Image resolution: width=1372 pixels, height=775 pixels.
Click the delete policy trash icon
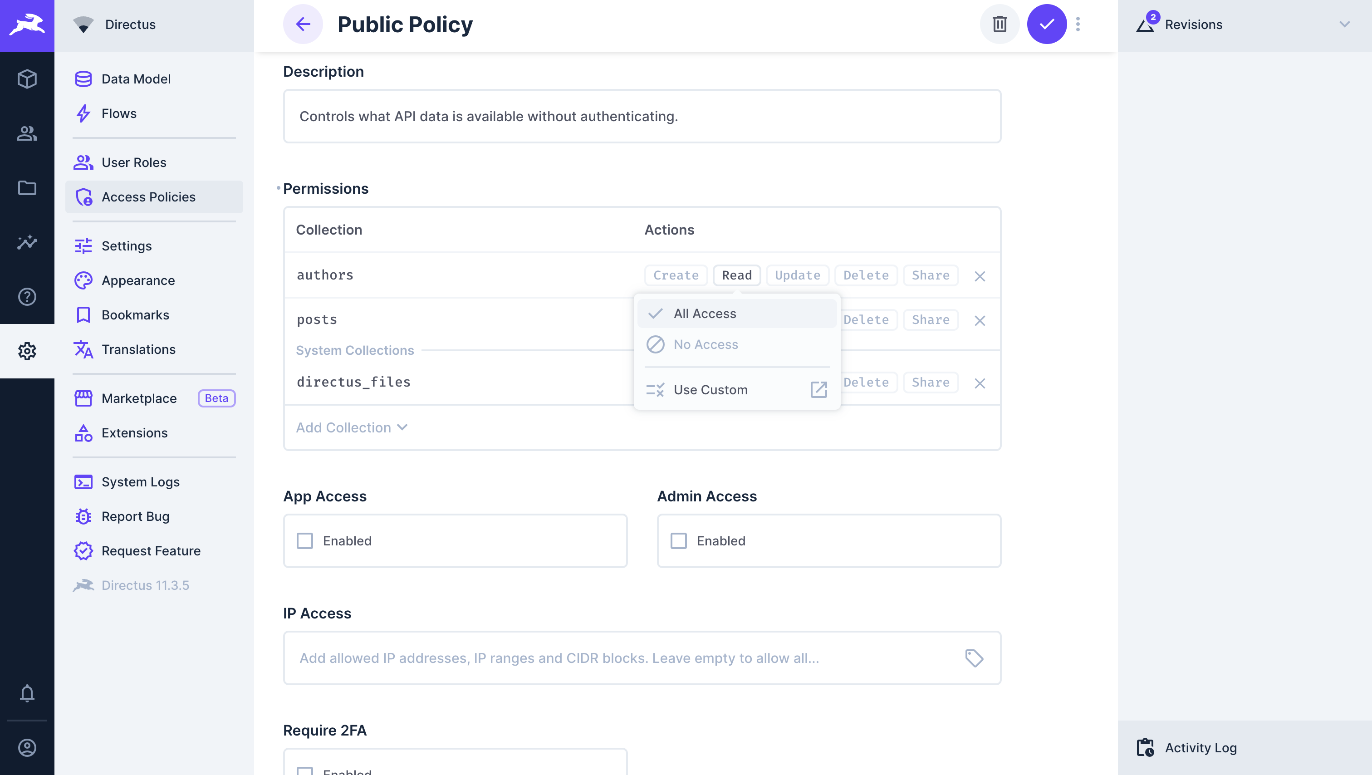click(999, 24)
